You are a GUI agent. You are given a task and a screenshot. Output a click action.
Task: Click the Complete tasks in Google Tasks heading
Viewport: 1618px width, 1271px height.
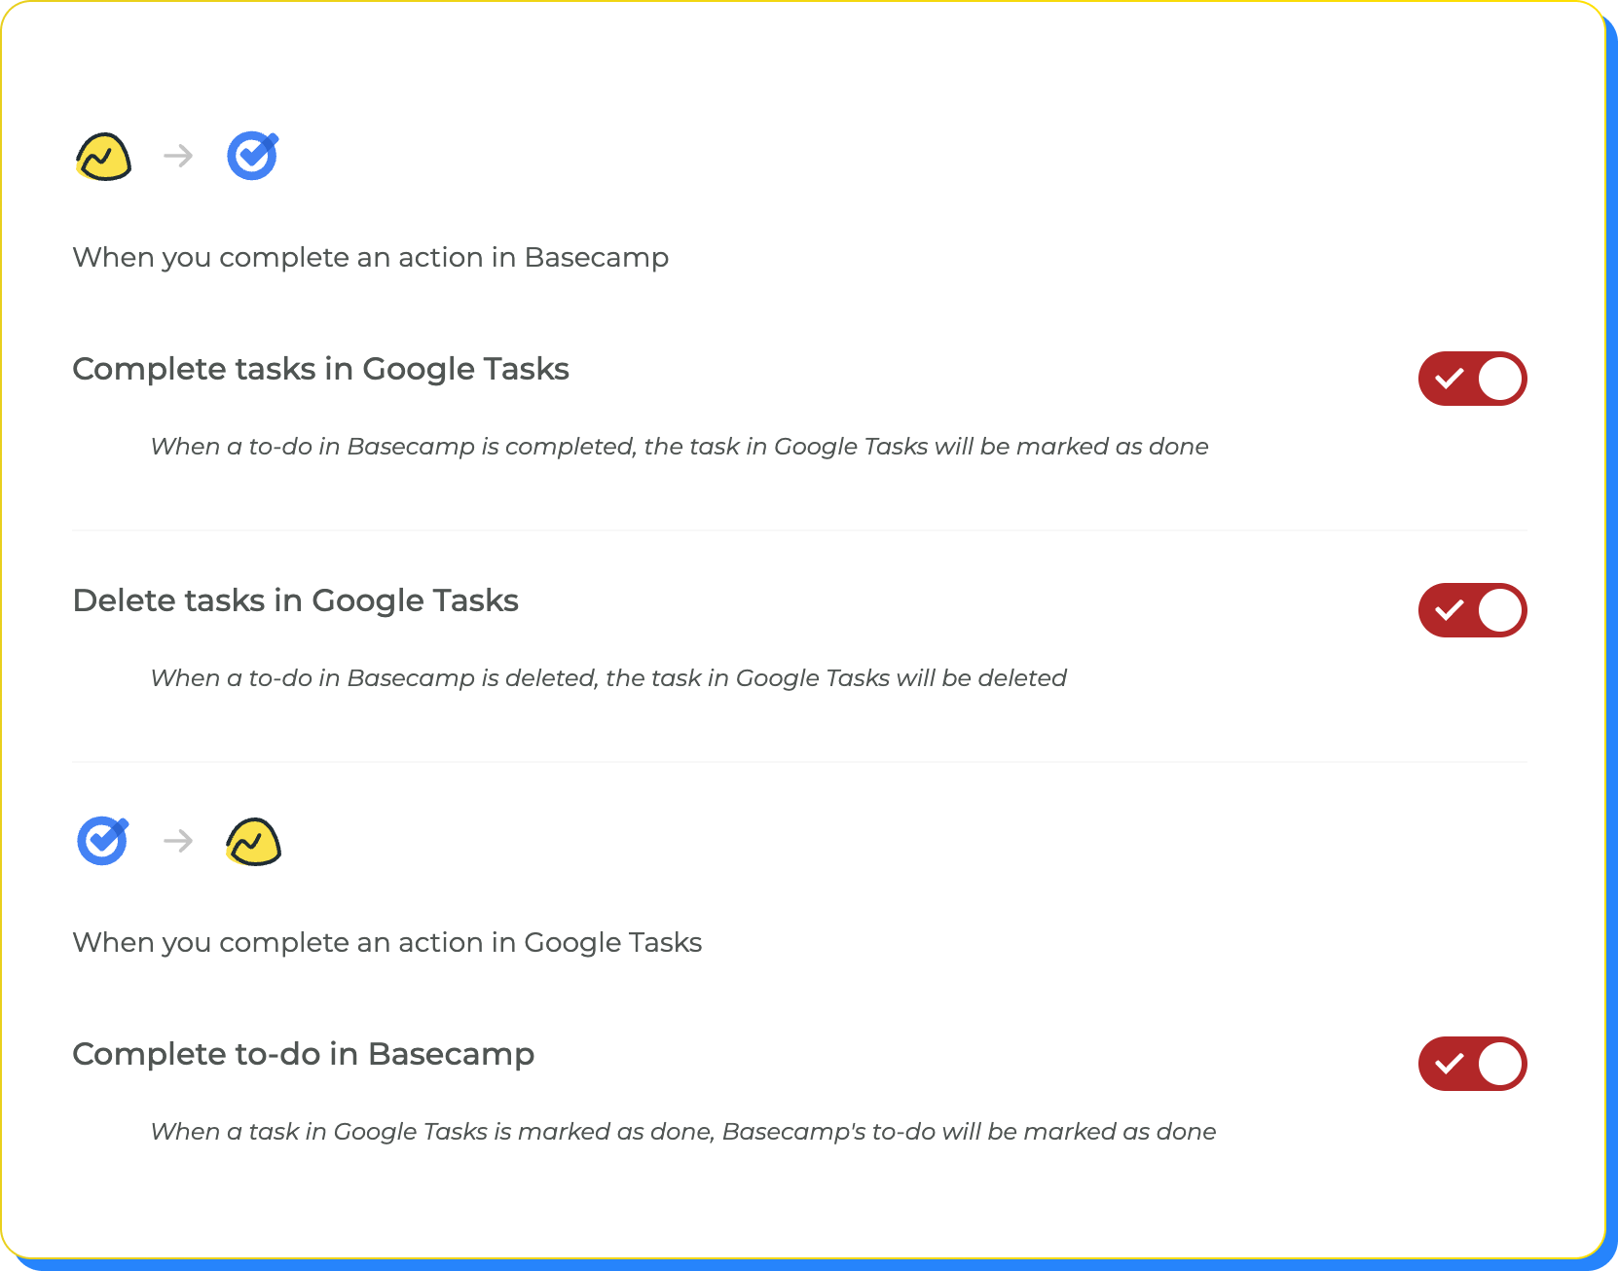coord(320,369)
